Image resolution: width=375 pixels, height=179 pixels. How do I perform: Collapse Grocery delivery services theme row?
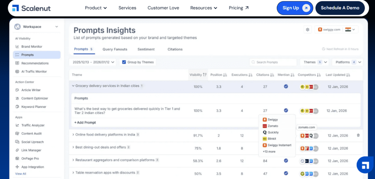pyautogui.click(x=73, y=86)
